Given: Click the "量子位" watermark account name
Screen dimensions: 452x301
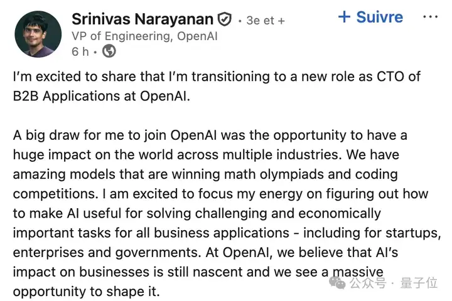Looking at the screenshot, I should click(419, 283).
